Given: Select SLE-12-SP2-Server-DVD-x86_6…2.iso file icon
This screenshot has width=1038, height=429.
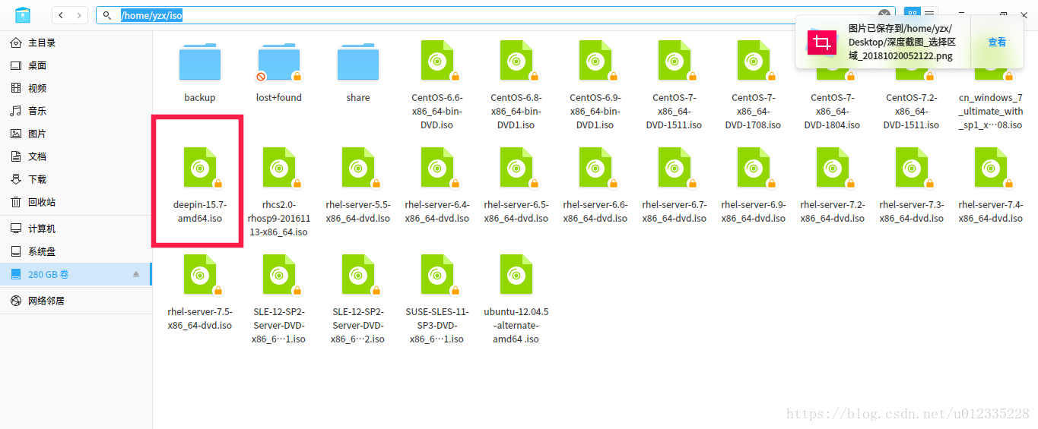Looking at the screenshot, I should pyautogui.click(x=358, y=275).
